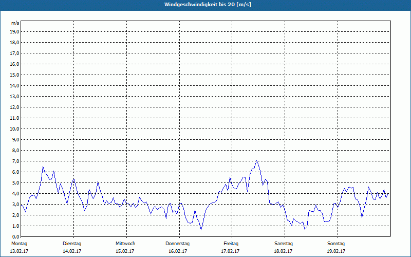This screenshot has width=411, height=257.
Task: Click the date 16.02.17
Action: (x=178, y=251)
